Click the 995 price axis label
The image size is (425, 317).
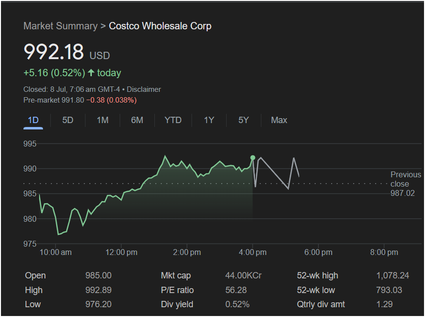coord(30,144)
